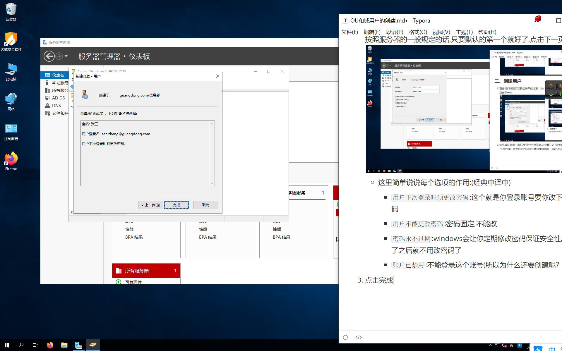Click 性能 in the second tile

pyautogui.click(x=203, y=229)
